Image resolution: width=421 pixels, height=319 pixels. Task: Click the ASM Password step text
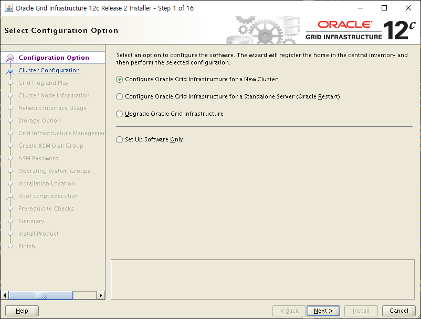38,158
